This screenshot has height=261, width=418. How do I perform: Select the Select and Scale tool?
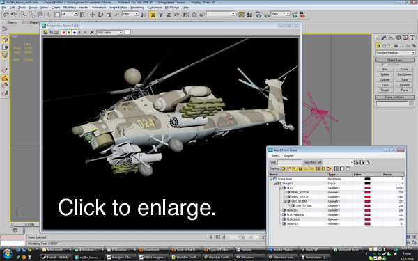pyautogui.click(x=108, y=15)
